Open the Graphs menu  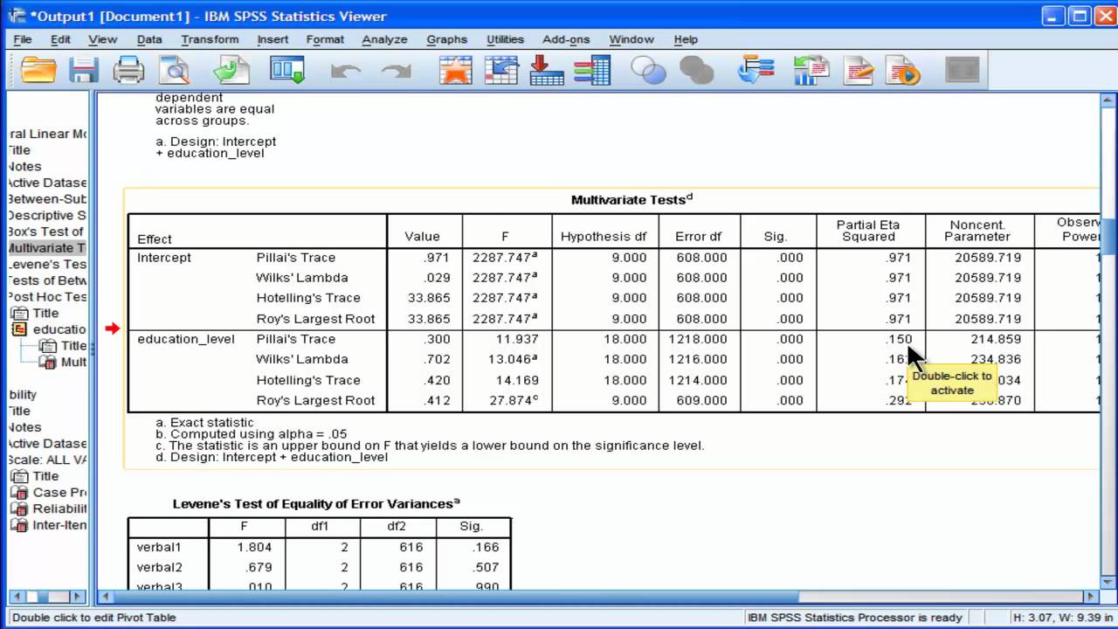tap(446, 39)
